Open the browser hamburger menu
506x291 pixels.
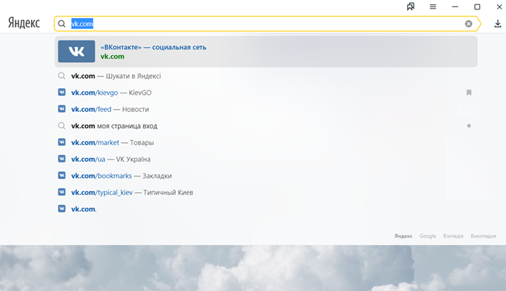pyautogui.click(x=433, y=6)
